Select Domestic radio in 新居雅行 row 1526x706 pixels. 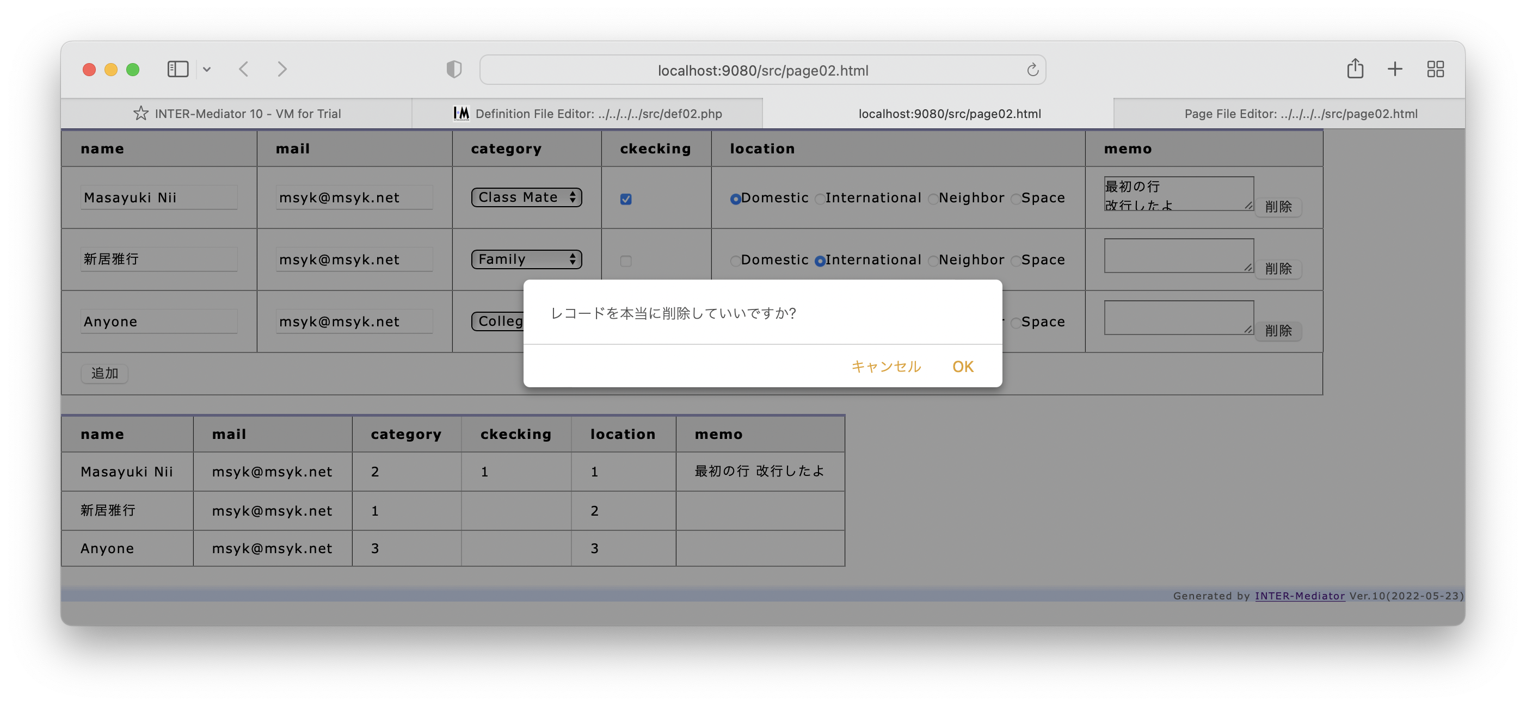click(x=735, y=261)
